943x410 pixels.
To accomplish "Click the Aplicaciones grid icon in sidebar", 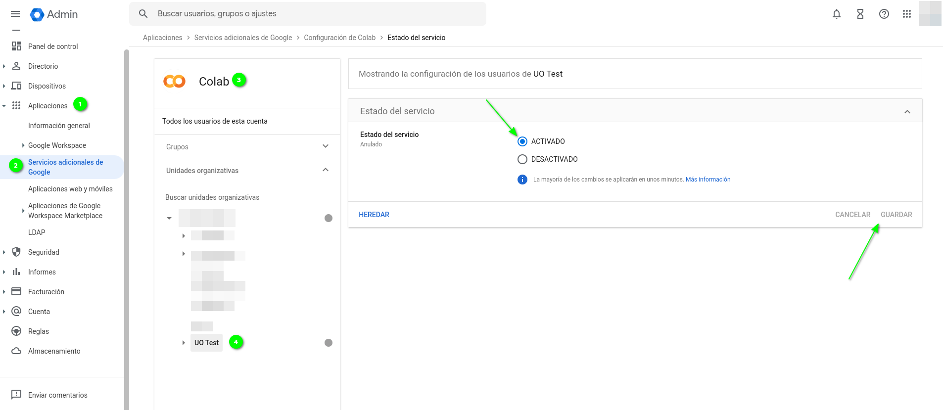I will coord(16,105).
